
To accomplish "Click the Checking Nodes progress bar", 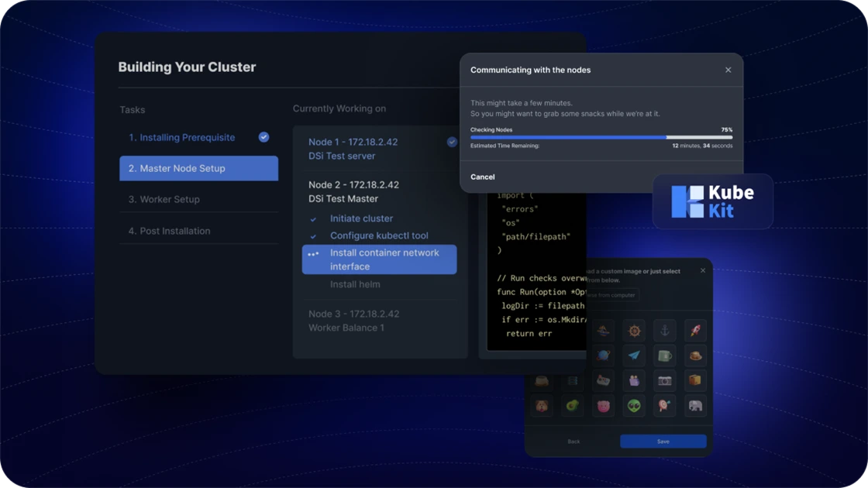I will (601, 137).
